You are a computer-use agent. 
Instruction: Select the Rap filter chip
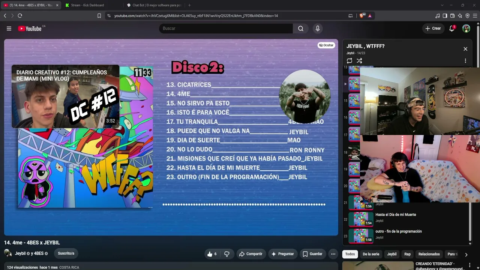pyautogui.click(x=407, y=254)
